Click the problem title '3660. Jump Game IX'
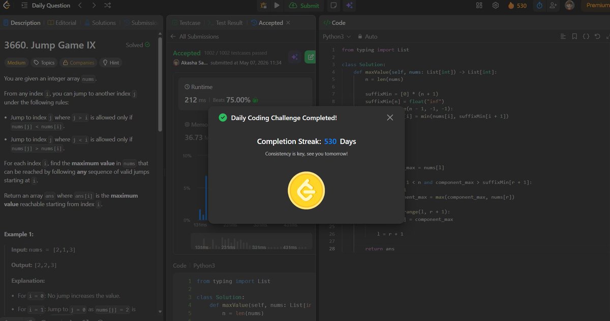 tap(50, 45)
